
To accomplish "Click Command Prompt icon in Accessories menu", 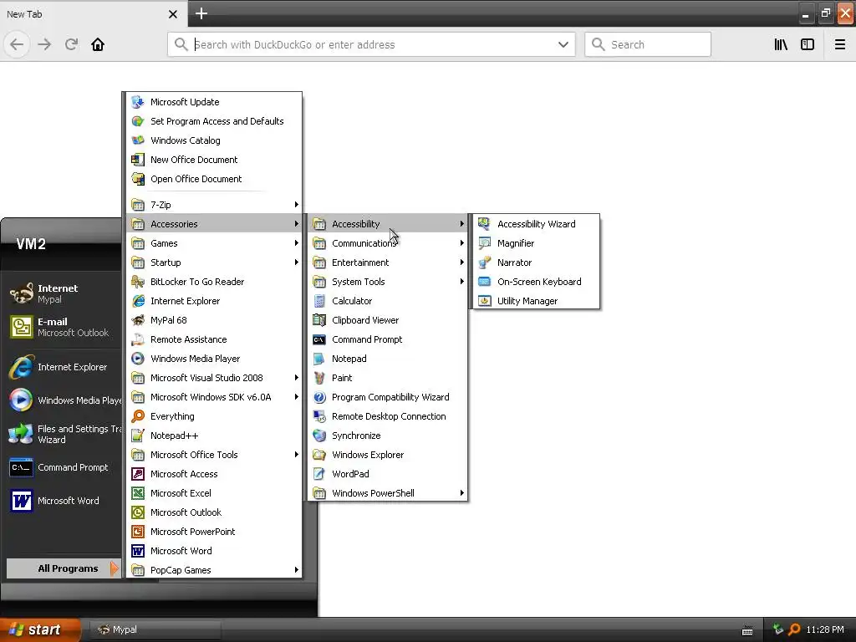I will click(319, 339).
